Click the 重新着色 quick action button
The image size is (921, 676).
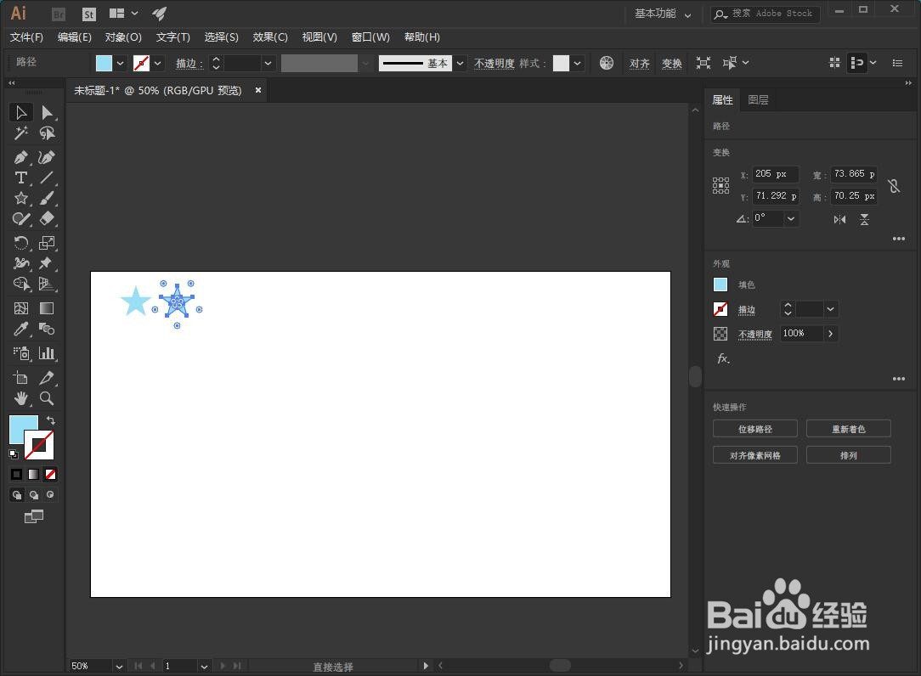pos(849,429)
